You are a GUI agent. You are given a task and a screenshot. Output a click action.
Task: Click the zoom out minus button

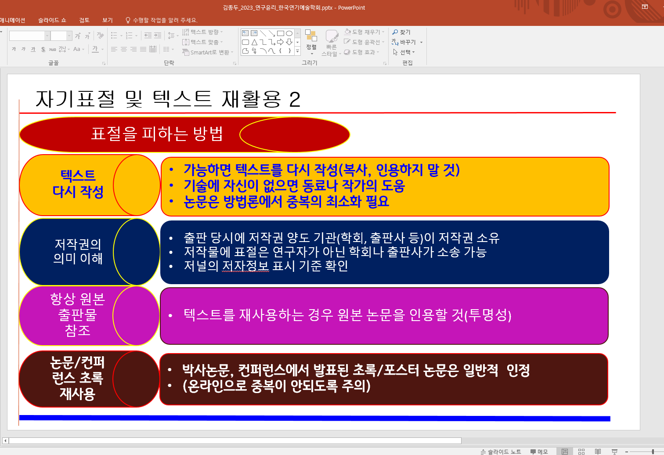pyautogui.click(x=626, y=451)
